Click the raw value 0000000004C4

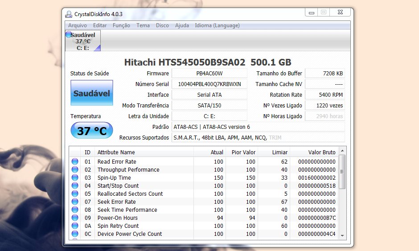coord(316,234)
